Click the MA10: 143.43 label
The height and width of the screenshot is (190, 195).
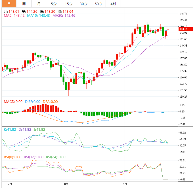point(38,16)
